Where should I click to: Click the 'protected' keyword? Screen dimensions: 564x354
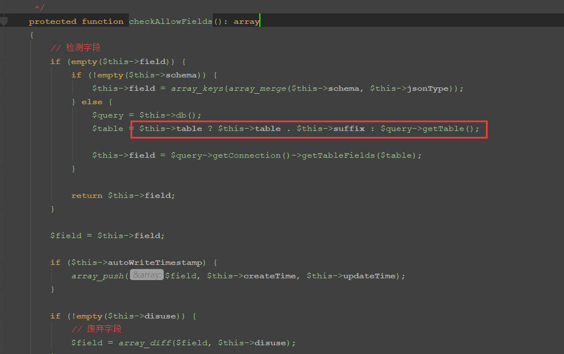tap(53, 22)
